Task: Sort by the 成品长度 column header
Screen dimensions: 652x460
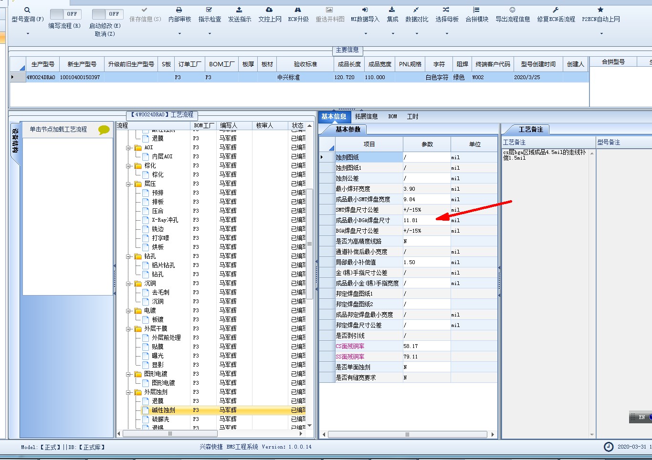Action: [x=349, y=64]
